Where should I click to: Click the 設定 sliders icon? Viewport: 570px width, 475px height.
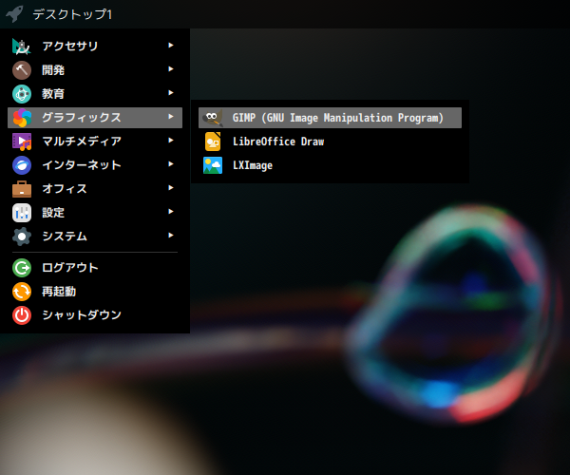[x=22, y=213]
